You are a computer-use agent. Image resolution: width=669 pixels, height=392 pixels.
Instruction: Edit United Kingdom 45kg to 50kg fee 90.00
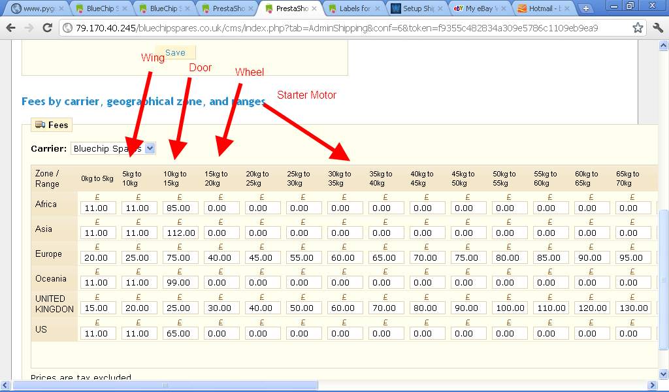tap(468, 308)
